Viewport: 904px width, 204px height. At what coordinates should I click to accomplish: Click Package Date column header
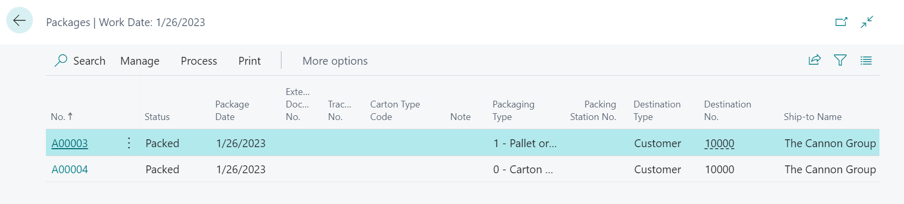click(232, 111)
